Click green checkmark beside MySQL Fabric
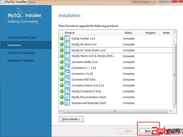The width and height of the screenshot is (183, 137). tap(61, 56)
